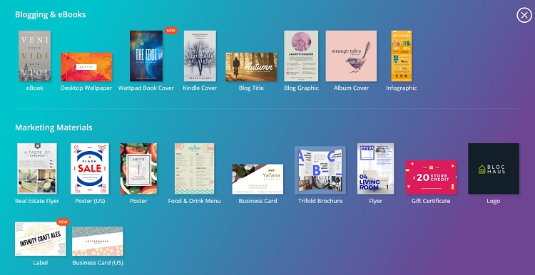Choose the Poster (US) Flash Sale thumbnail

click(x=90, y=168)
